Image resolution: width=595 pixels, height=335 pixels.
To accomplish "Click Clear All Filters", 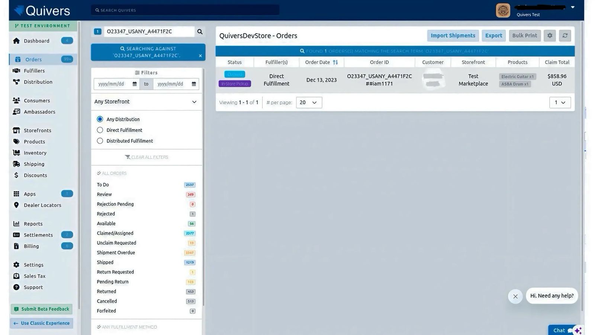I will click(147, 157).
